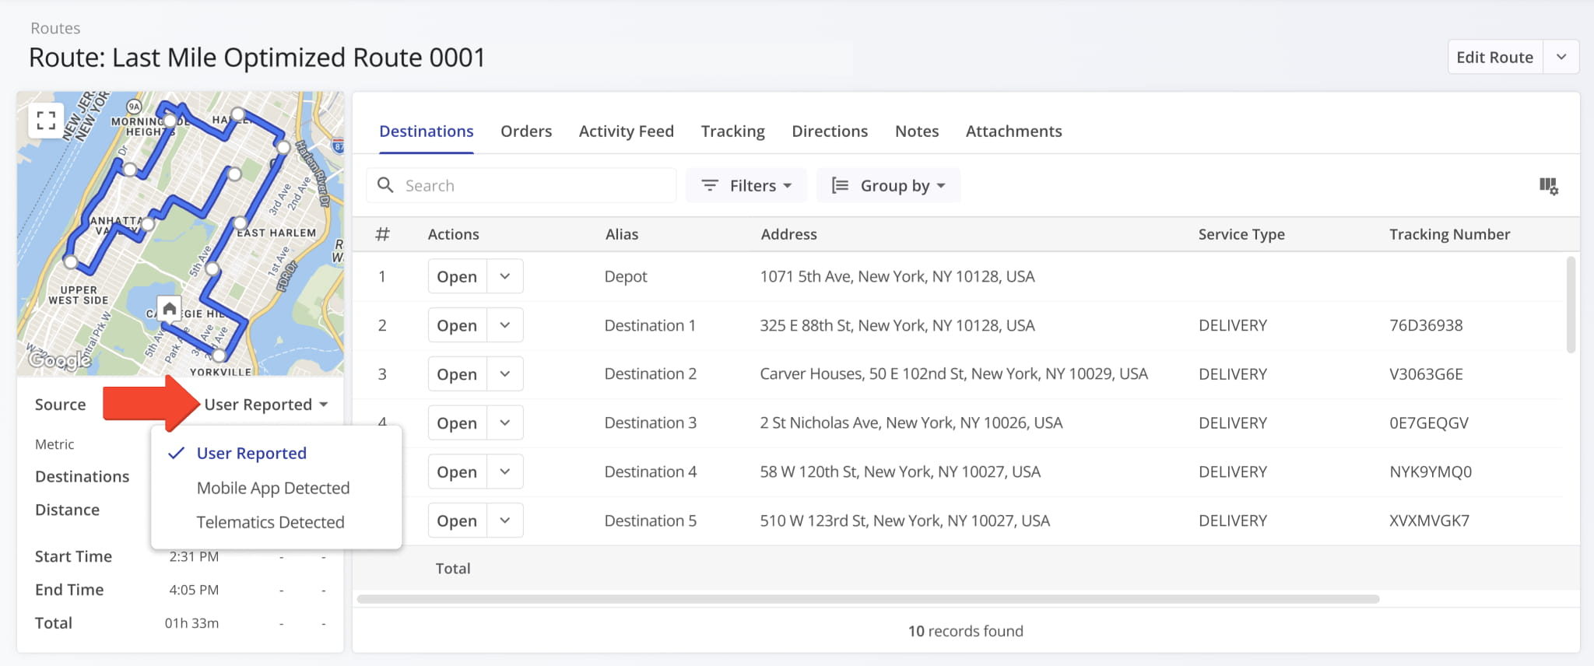Open the Attachments tab
Viewport: 1594px width, 666px height.
(x=1014, y=131)
